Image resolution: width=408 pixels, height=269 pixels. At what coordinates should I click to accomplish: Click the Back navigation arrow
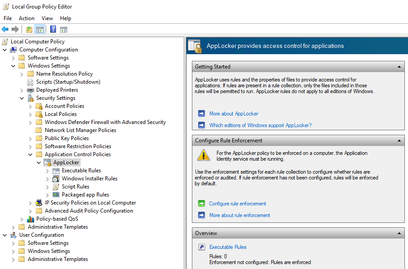pos(4,29)
